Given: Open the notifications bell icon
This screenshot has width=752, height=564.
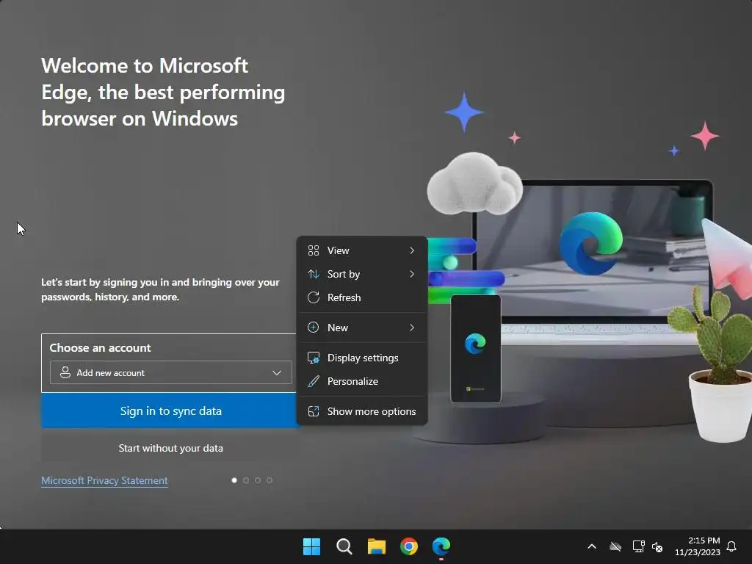Looking at the screenshot, I should coord(732,546).
